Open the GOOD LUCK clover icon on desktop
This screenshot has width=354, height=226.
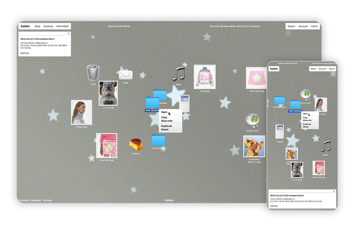click(253, 121)
